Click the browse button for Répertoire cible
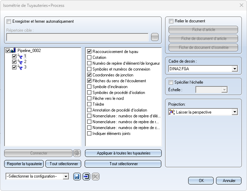Image resolution: width=247 pixels, height=191 pixels. [x=155, y=37]
